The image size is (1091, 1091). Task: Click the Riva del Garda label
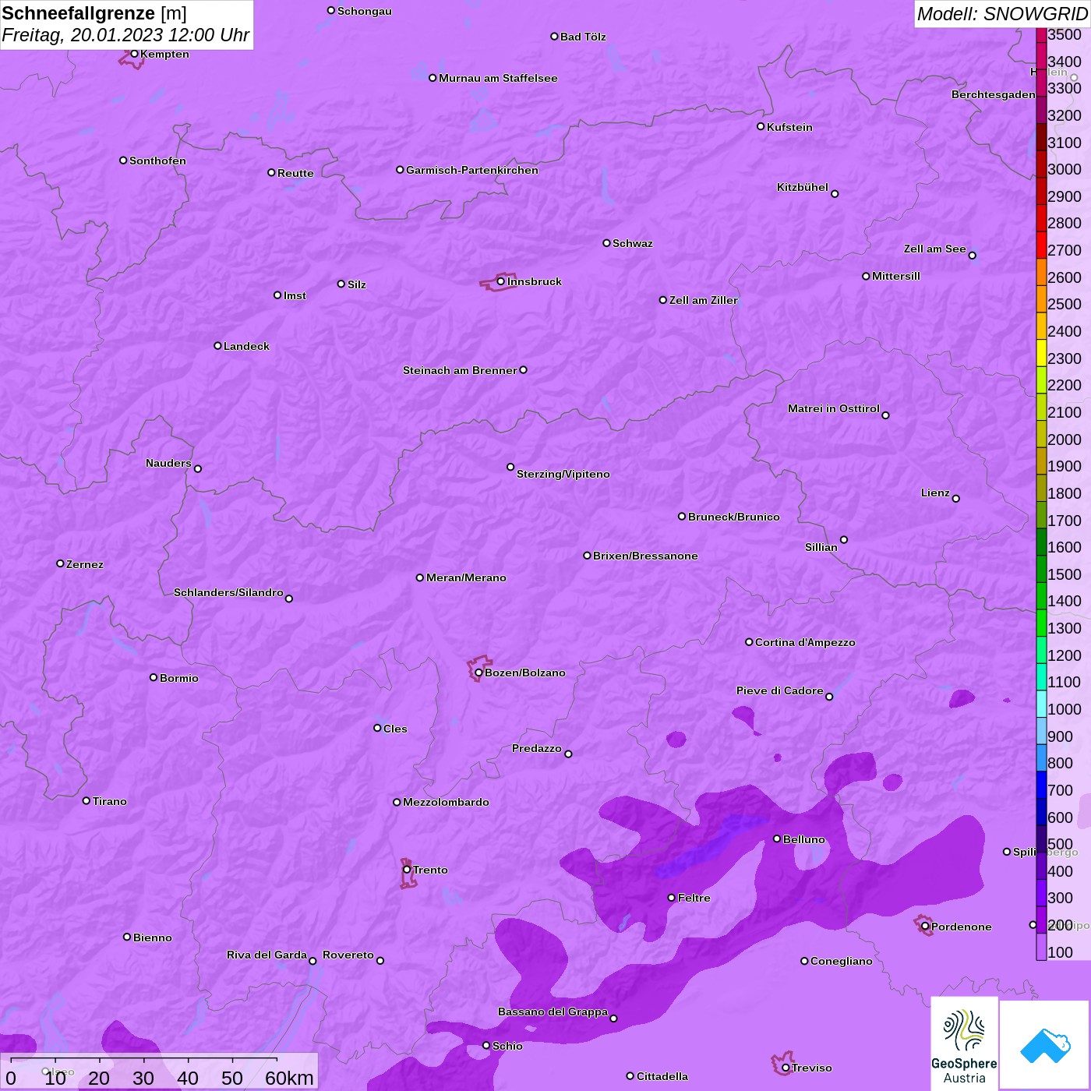(x=267, y=955)
